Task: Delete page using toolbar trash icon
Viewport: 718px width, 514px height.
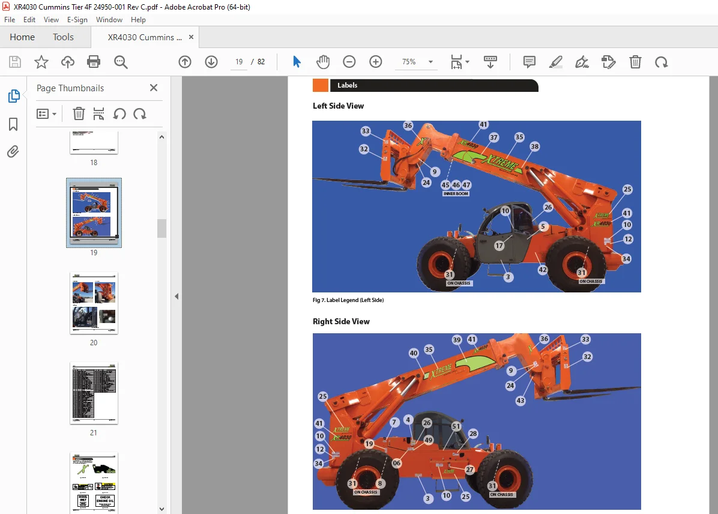Action: [x=635, y=62]
